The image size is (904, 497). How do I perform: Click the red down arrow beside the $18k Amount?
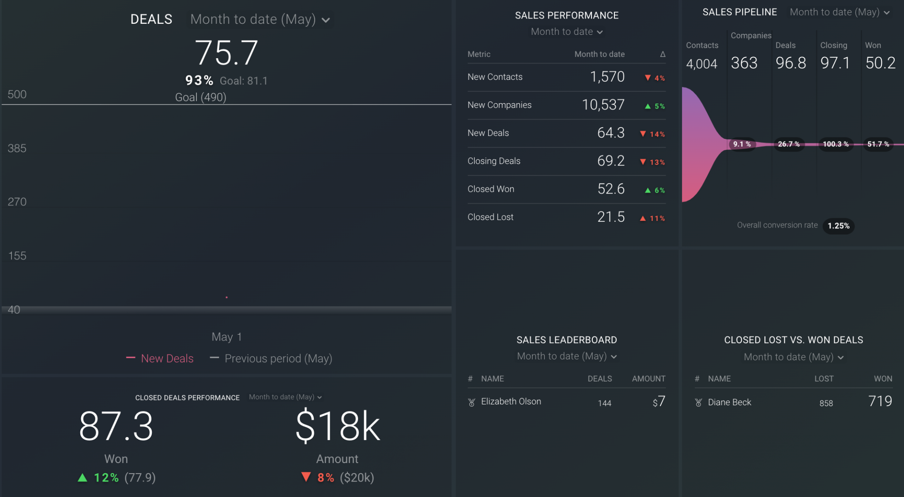coord(306,477)
